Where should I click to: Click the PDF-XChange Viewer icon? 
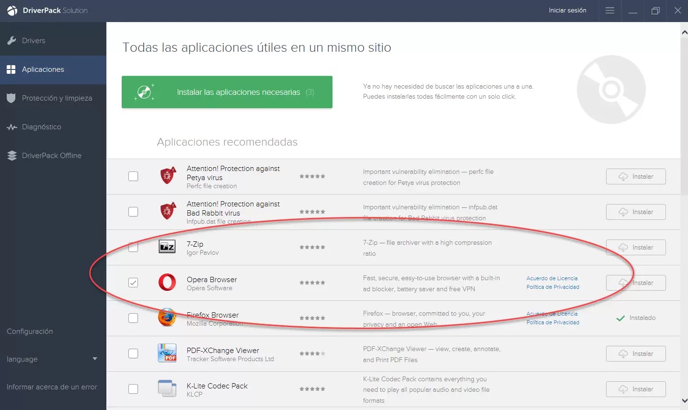(167, 353)
